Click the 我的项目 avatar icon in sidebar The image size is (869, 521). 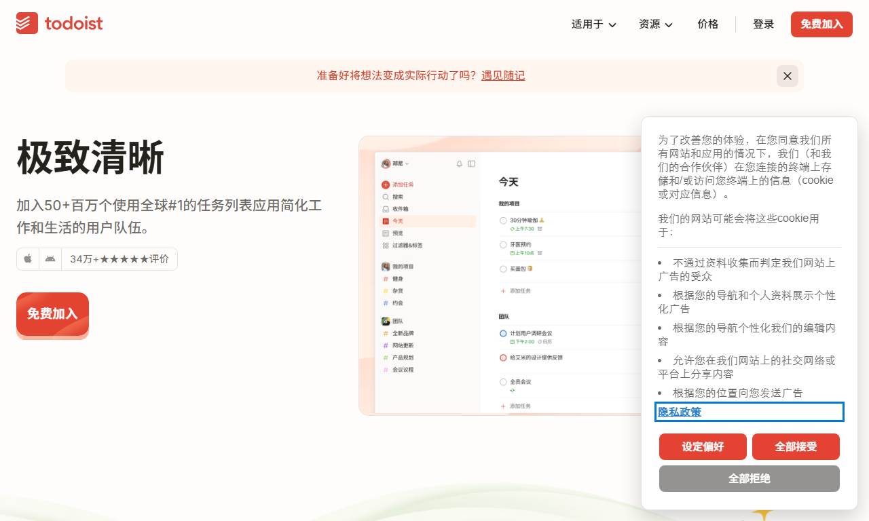tap(386, 267)
